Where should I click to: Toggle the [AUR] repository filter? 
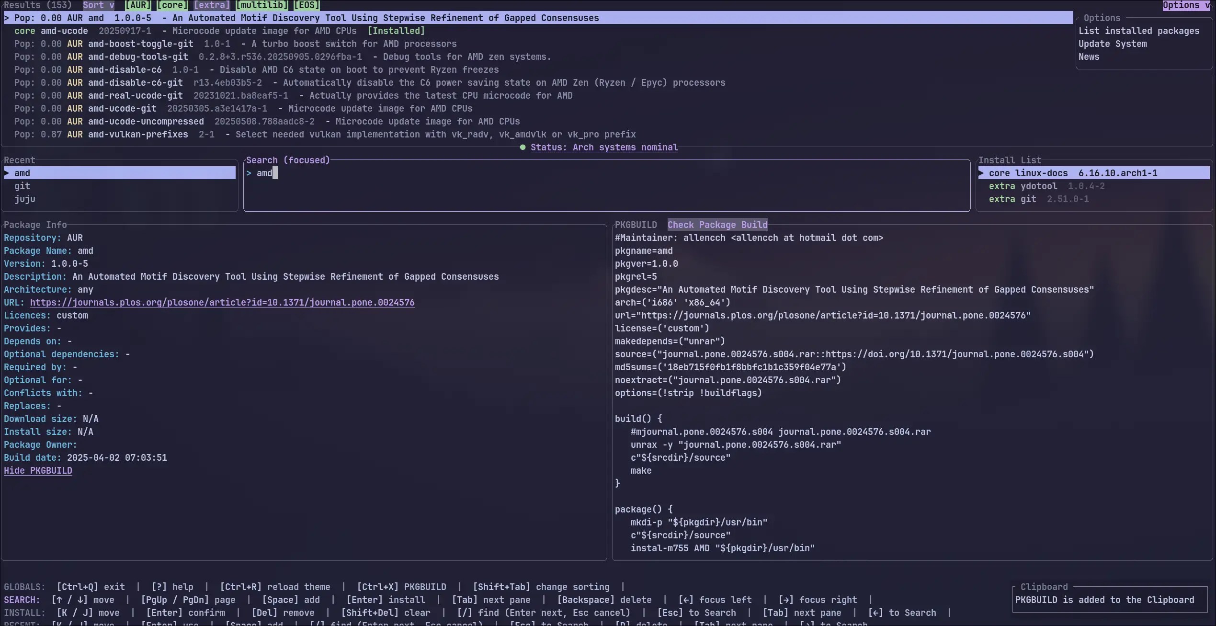tap(138, 5)
